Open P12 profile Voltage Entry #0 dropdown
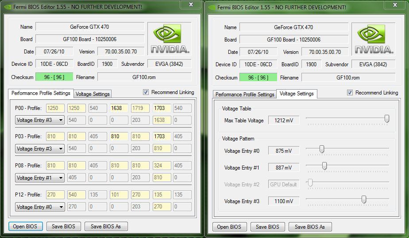 click(40, 207)
